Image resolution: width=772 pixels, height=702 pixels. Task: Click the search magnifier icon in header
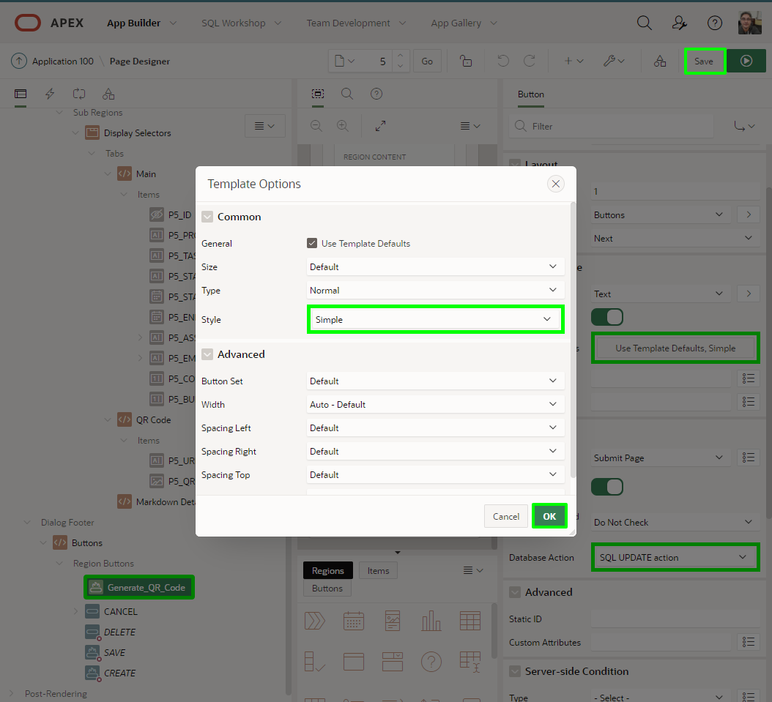tap(644, 23)
